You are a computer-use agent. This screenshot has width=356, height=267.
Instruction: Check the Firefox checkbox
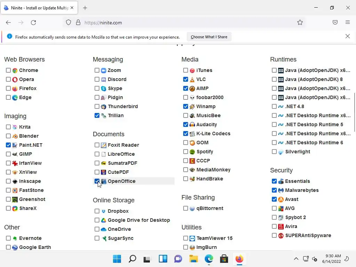pyautogui.click(x=8, y=88)
